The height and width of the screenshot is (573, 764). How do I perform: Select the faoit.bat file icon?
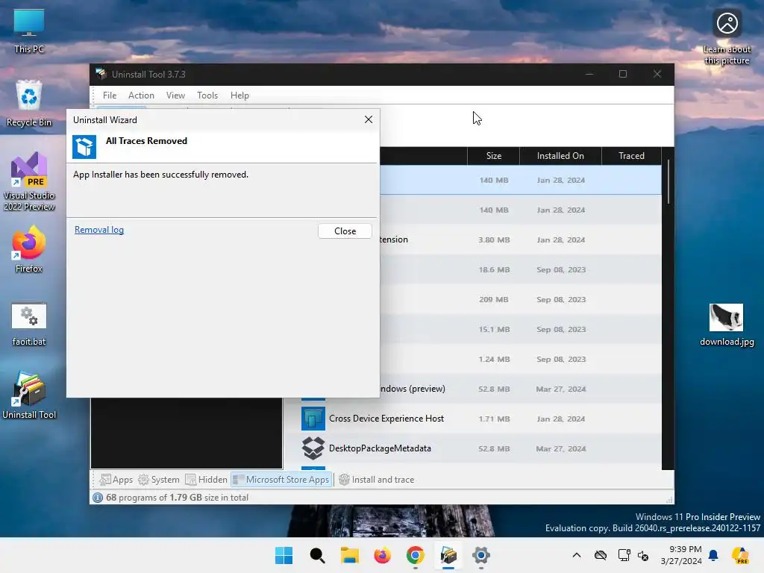pyautogui.click(x=29, y=324)
